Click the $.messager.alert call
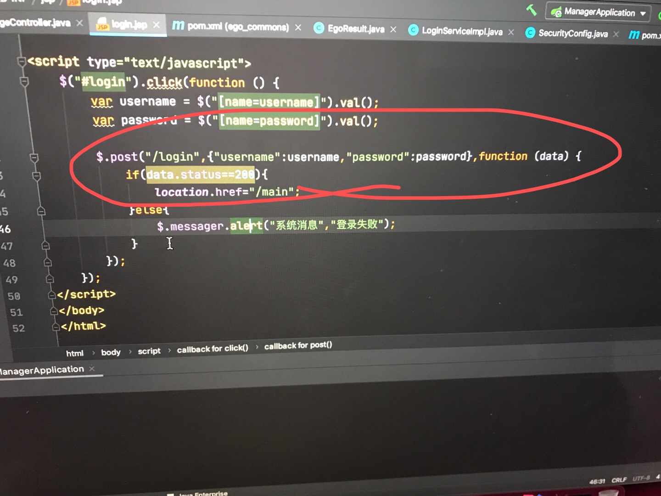 pyautogui.click(x=276, y=225)
